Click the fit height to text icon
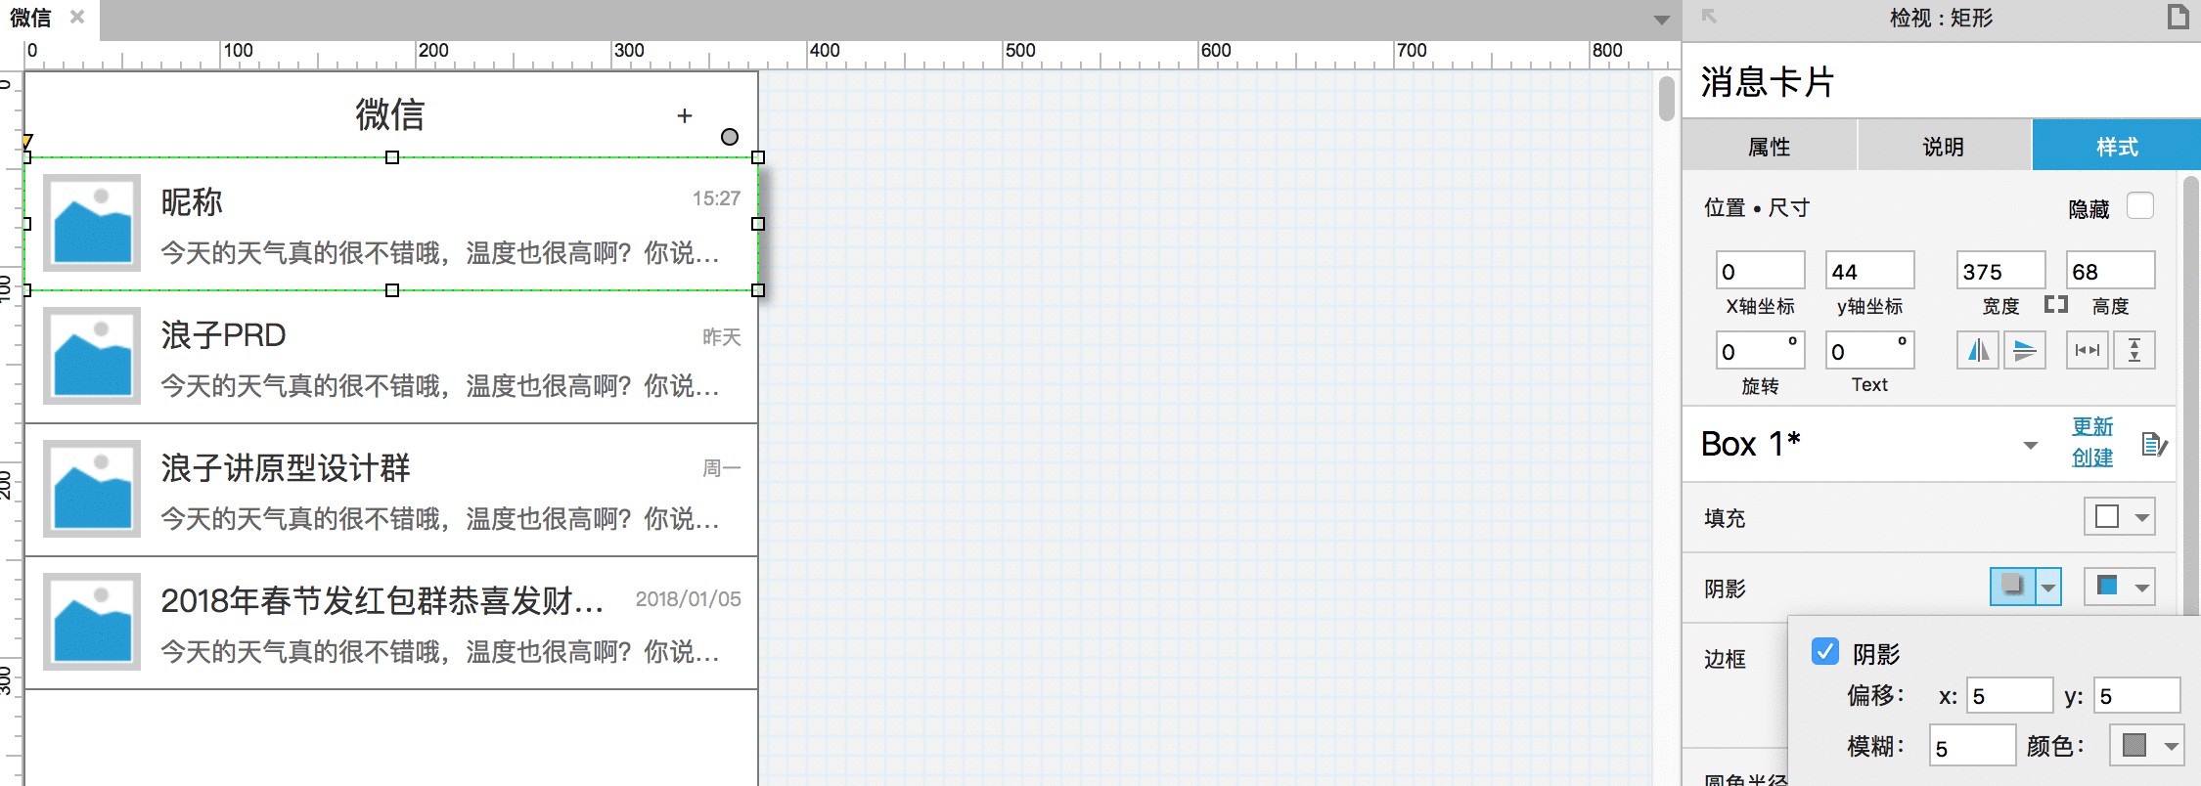Viewport: 2201px width, 786px height. tap(2134, 350)
